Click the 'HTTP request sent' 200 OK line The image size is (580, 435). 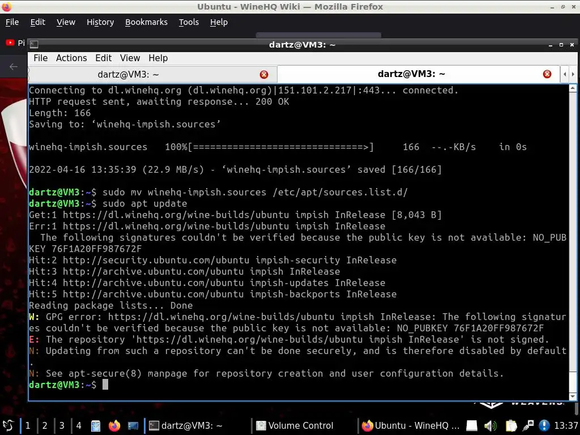point(159,102)
